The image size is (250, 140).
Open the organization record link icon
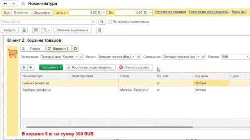(x=81, y=57)
